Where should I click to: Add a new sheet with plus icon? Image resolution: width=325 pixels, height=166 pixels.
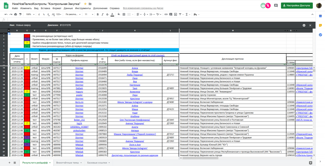click(9, 163)
